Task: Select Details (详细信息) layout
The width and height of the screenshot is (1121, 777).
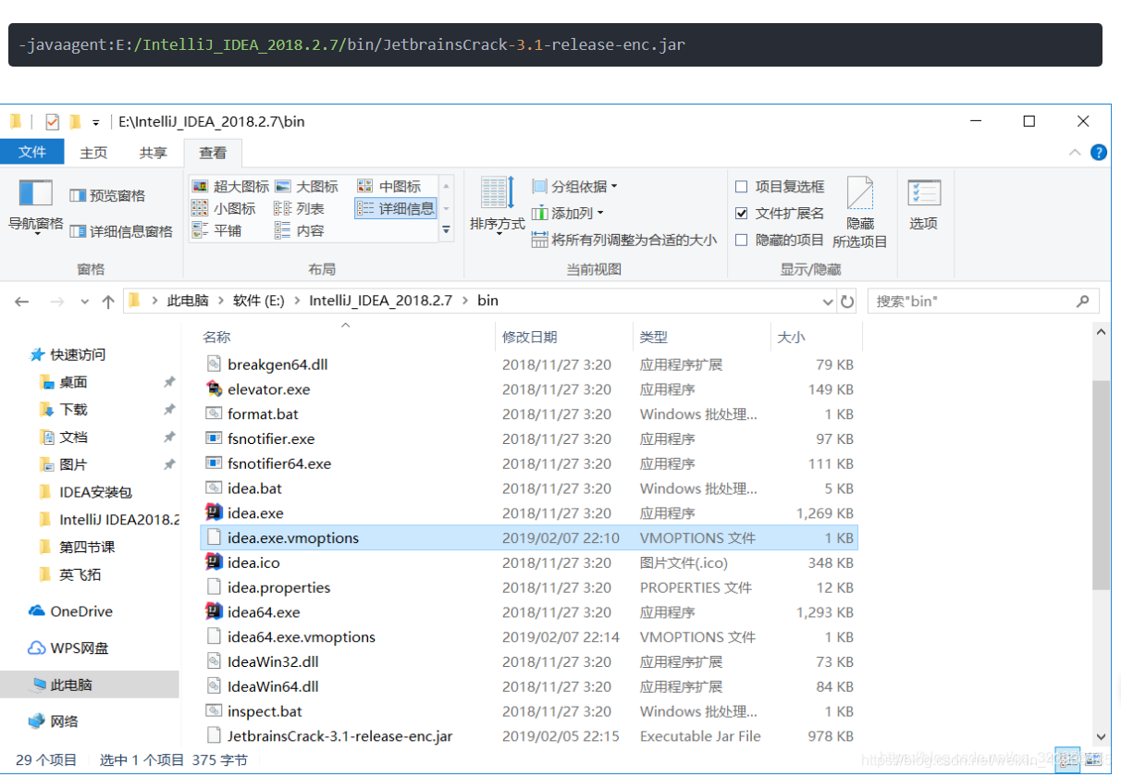Action: pos(396,208)
